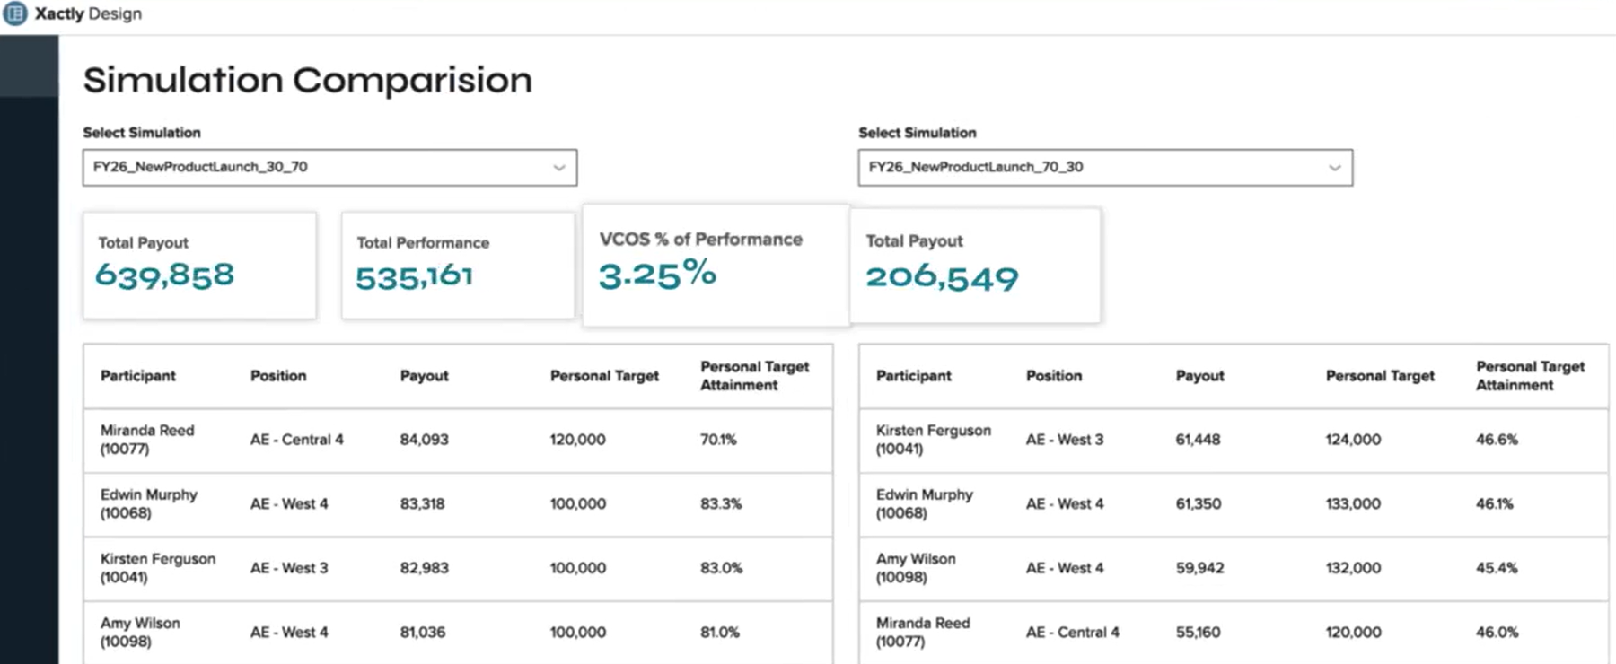Click payout value 55,160
The width and height of the screenshot is (1616, 664).
[1198, 633]
